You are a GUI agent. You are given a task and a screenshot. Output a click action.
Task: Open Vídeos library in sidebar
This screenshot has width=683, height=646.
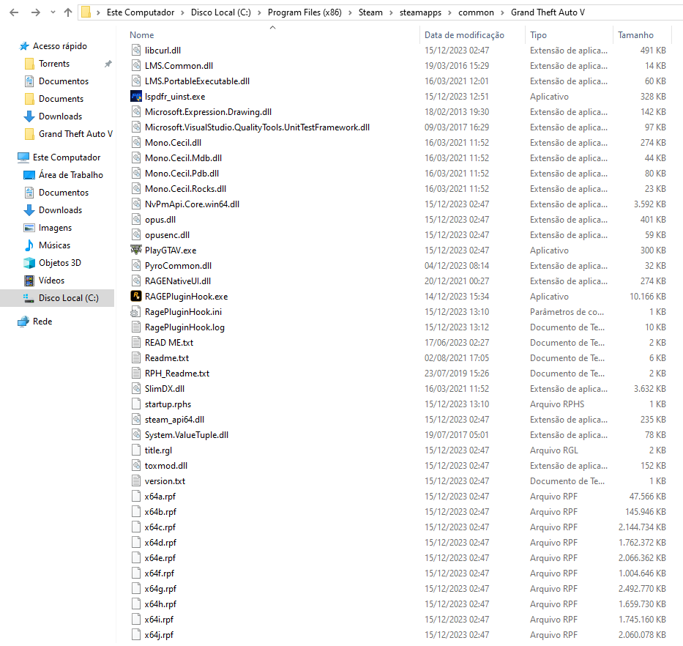click(51, 281)
